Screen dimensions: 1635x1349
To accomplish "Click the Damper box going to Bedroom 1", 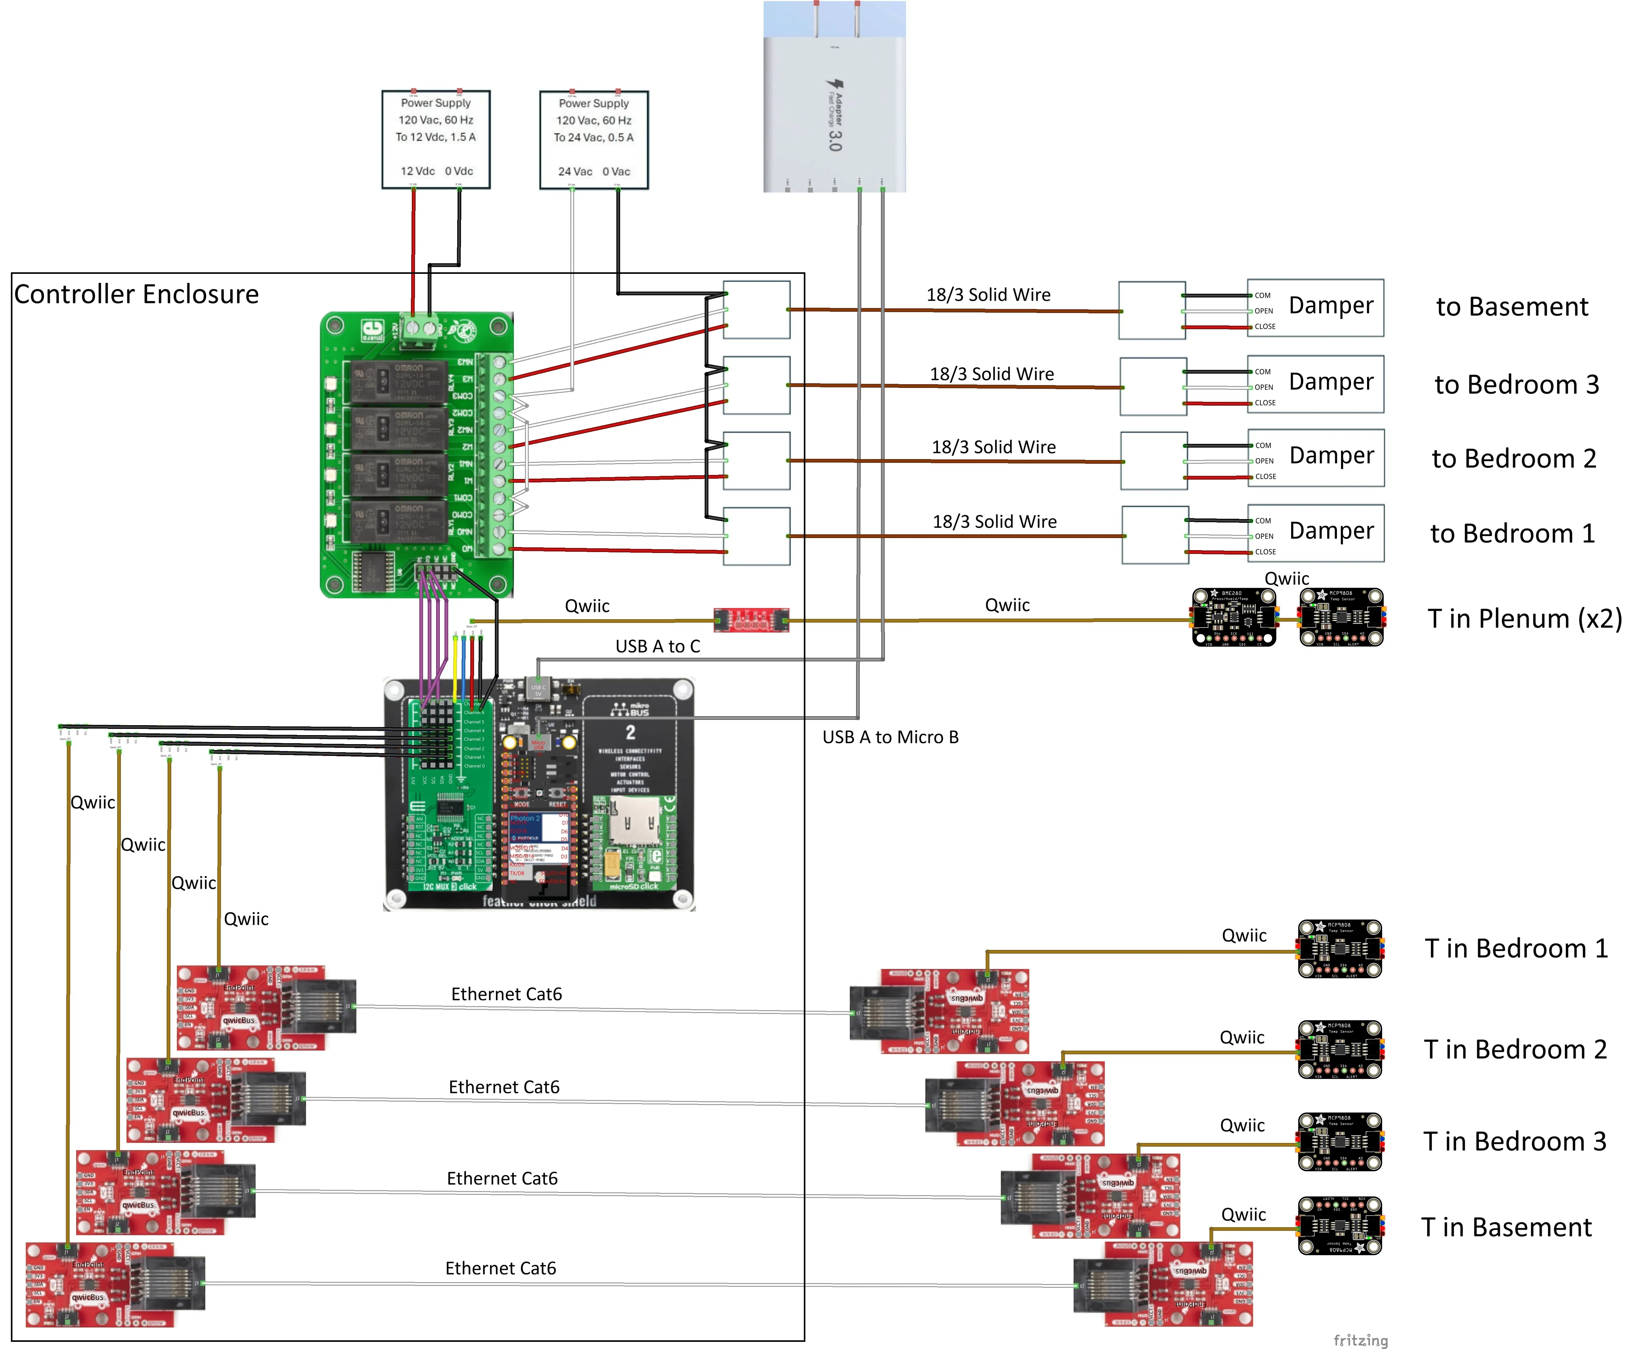I will point(1315,533).
